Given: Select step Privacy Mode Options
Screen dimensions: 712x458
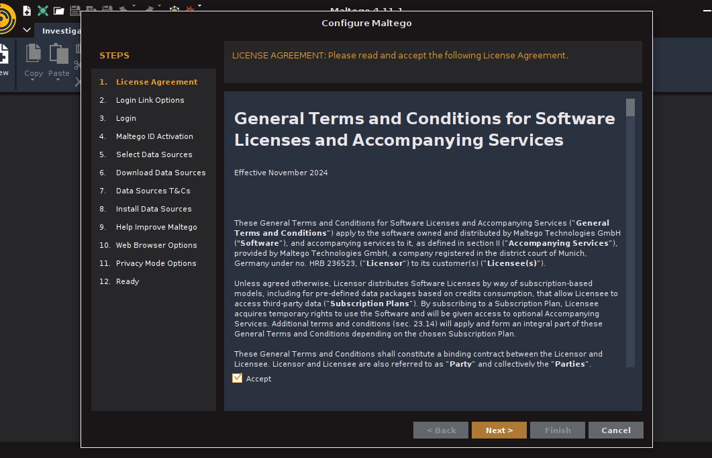Looking at the screenshot, I should point(148,263).
